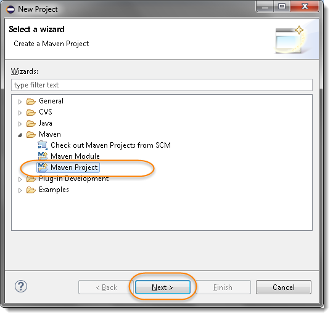Expand the CVS category arrow
The image size is (333, 317).
(x=20, y=113)
